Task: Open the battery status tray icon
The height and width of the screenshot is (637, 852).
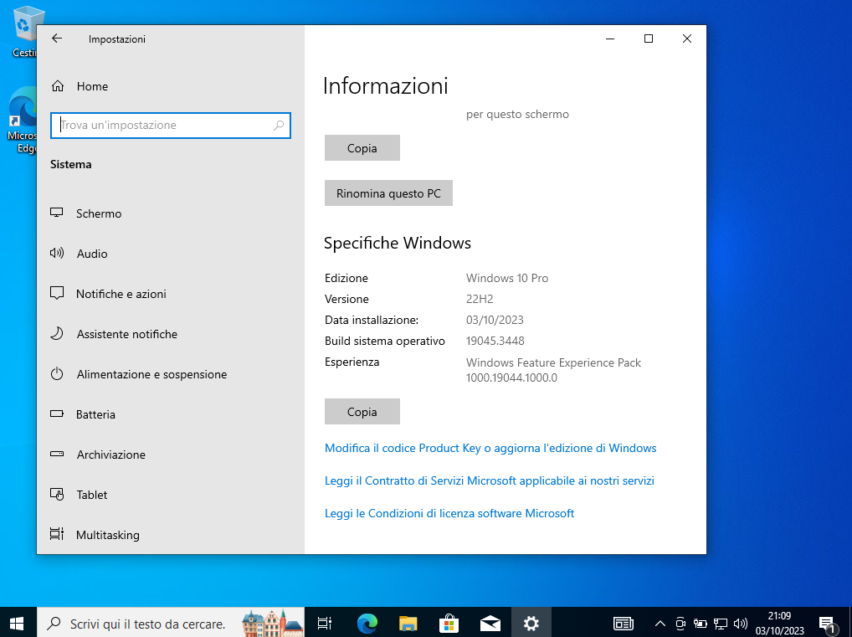Action: point(701,624)
